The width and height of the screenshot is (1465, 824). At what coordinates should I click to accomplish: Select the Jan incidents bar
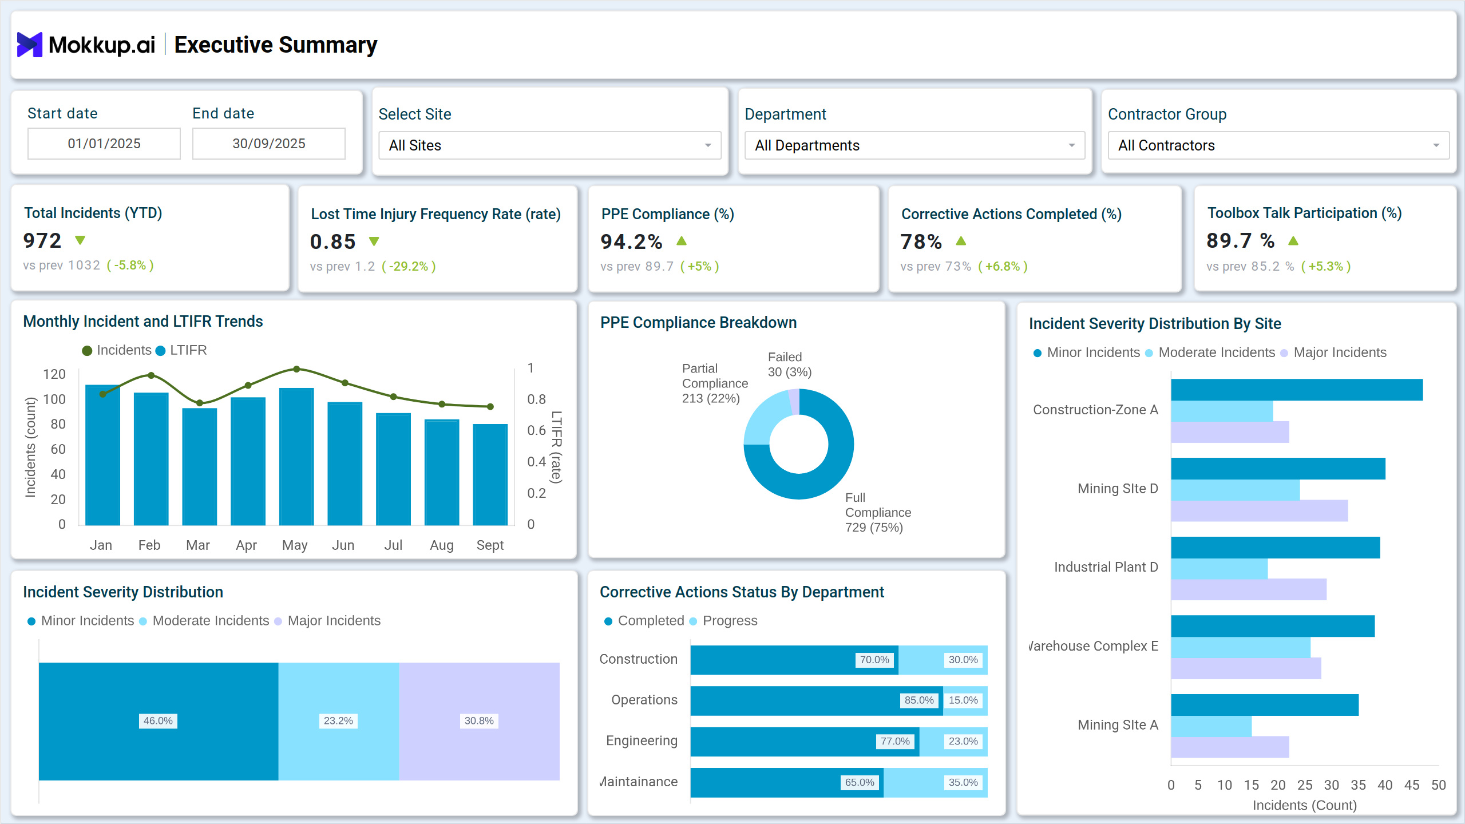[102, 455]
